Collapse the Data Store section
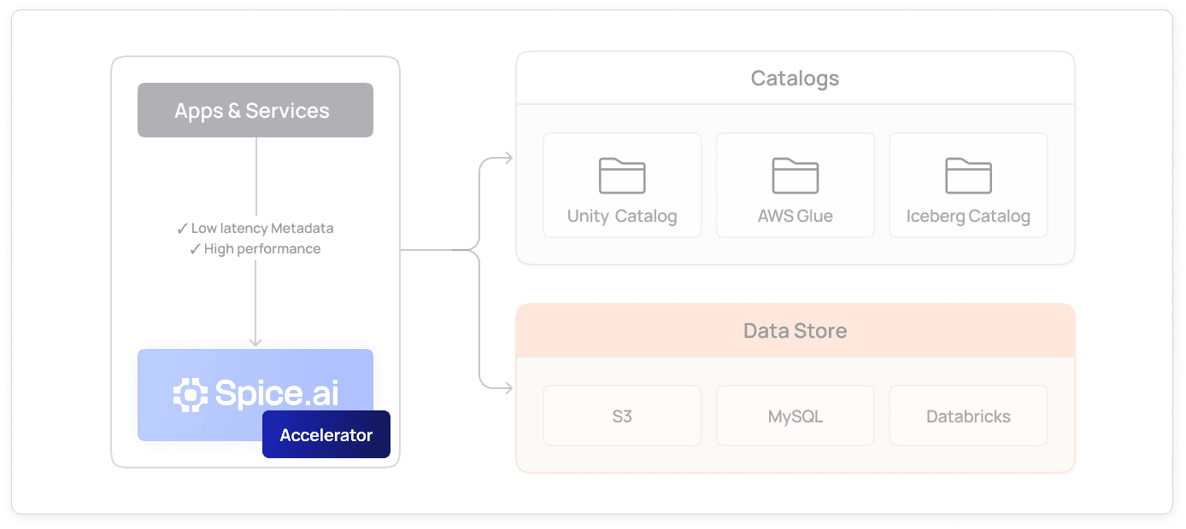Screen dimensions: 1186x529 (x=795, y=388)
